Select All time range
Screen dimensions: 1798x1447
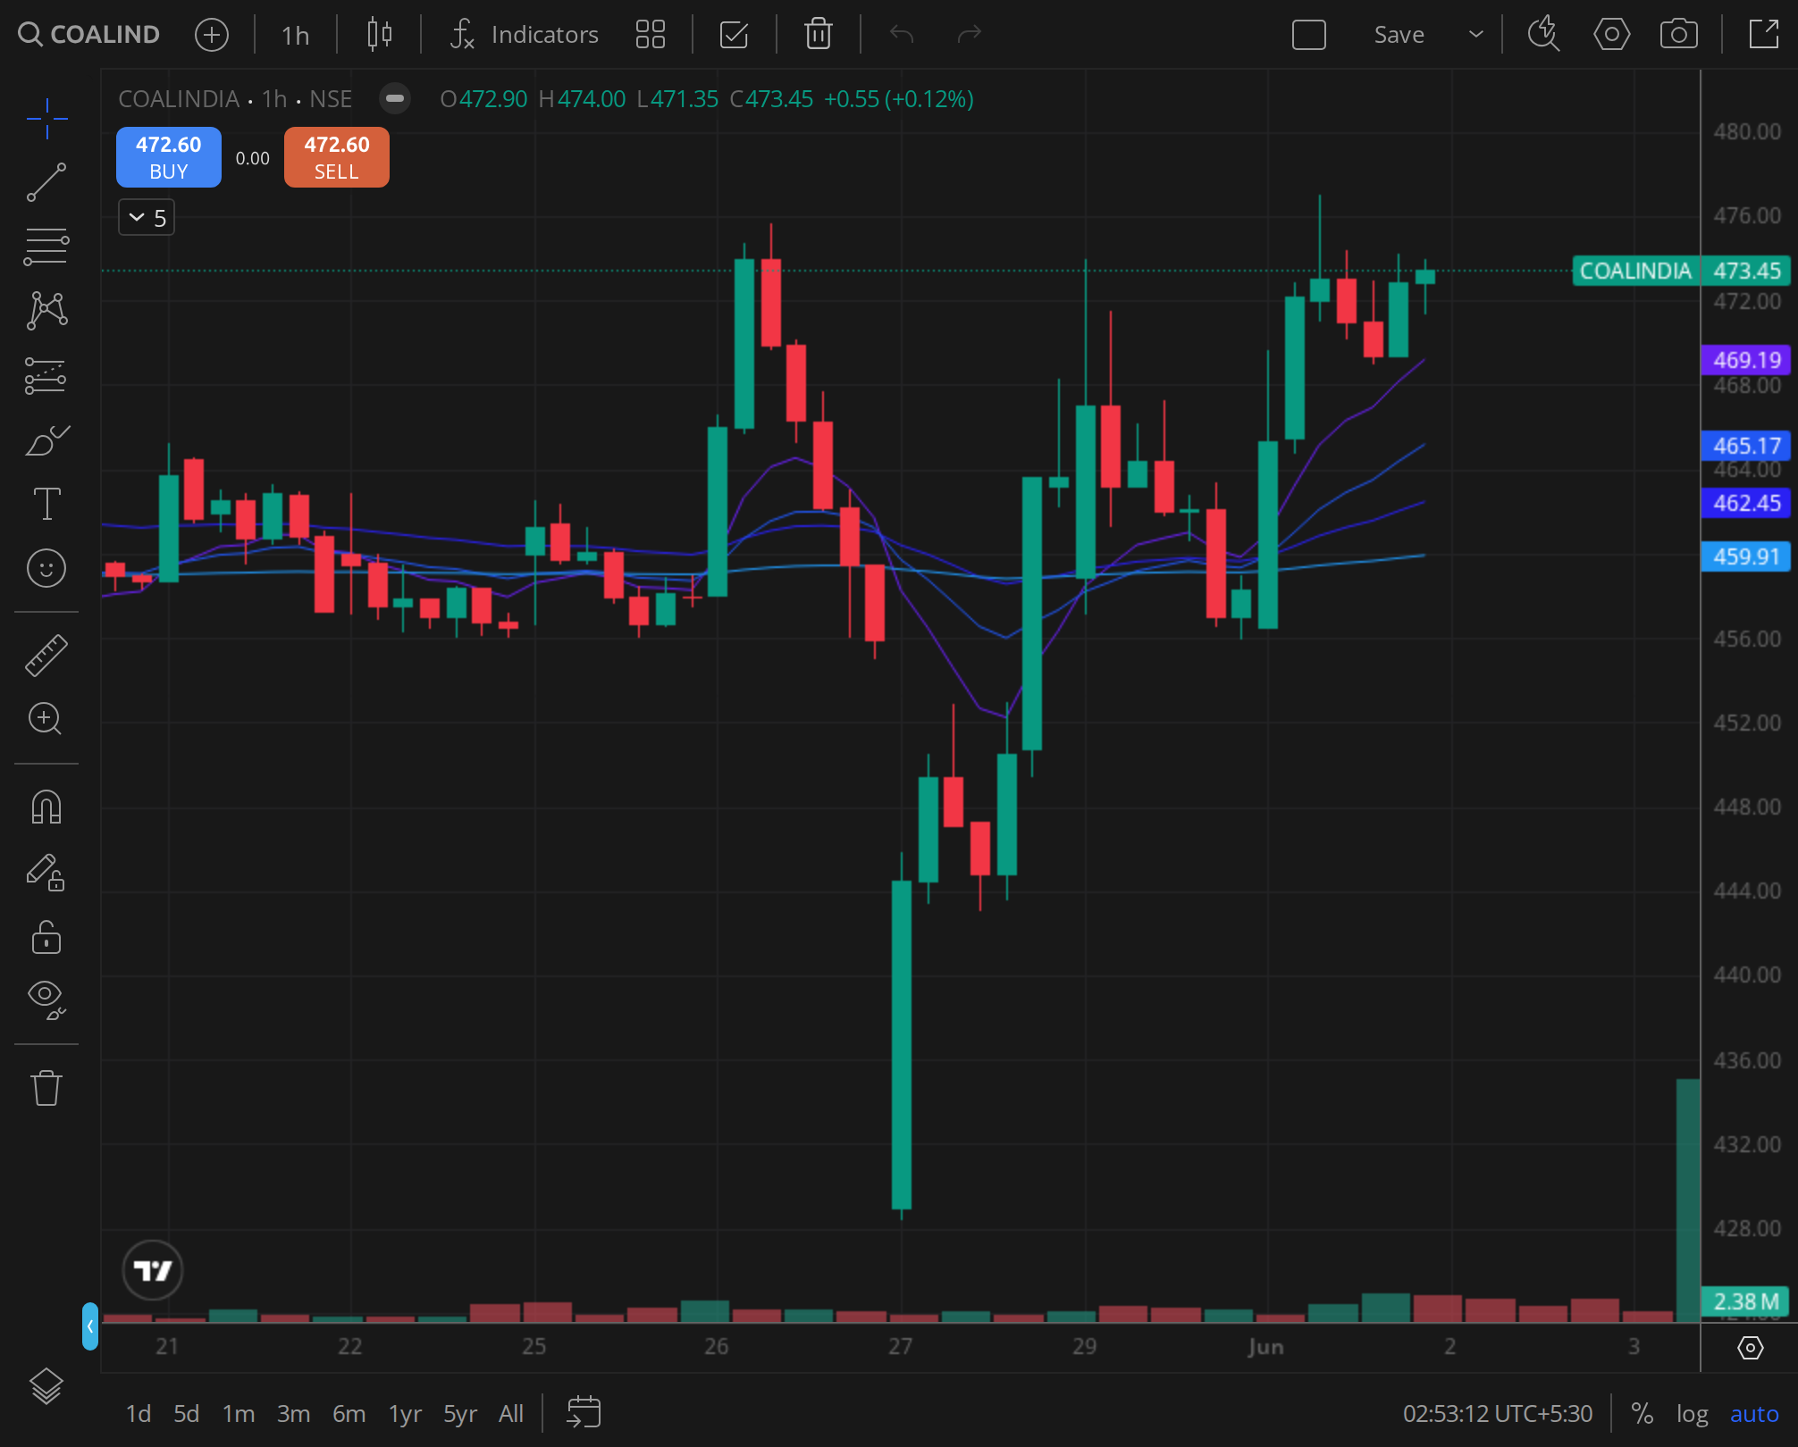511,1414
